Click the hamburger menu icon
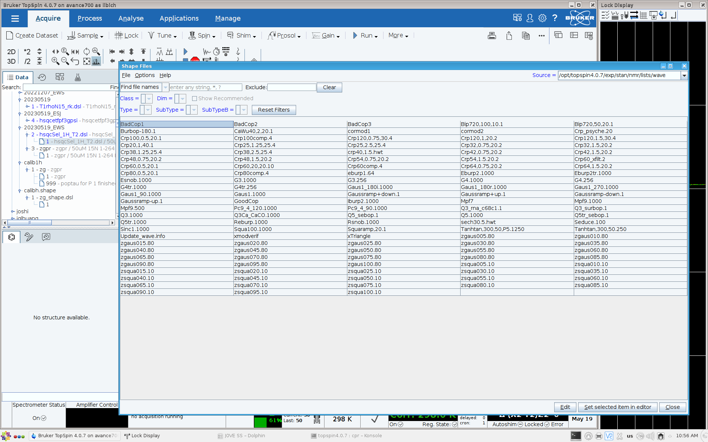This screenshot has width=708, height=442. 15,18
